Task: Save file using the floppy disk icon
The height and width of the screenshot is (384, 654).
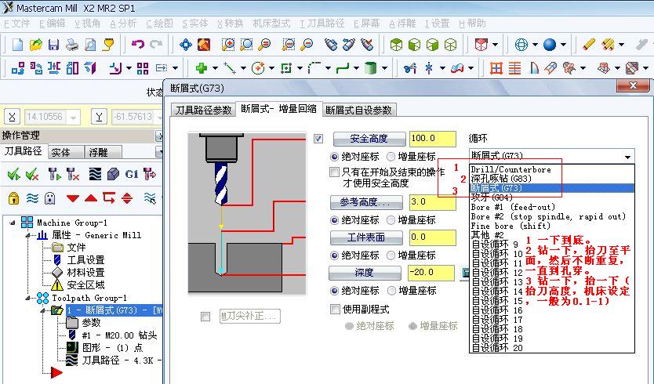Action: (54, 45)
